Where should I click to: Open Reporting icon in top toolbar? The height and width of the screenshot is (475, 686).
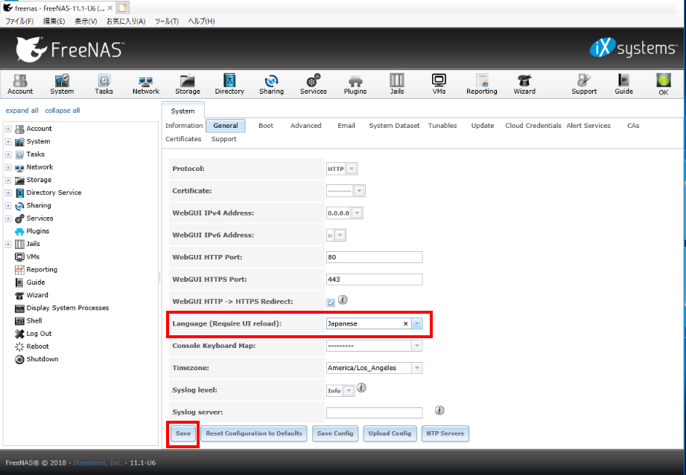click(x=482, y=84)
